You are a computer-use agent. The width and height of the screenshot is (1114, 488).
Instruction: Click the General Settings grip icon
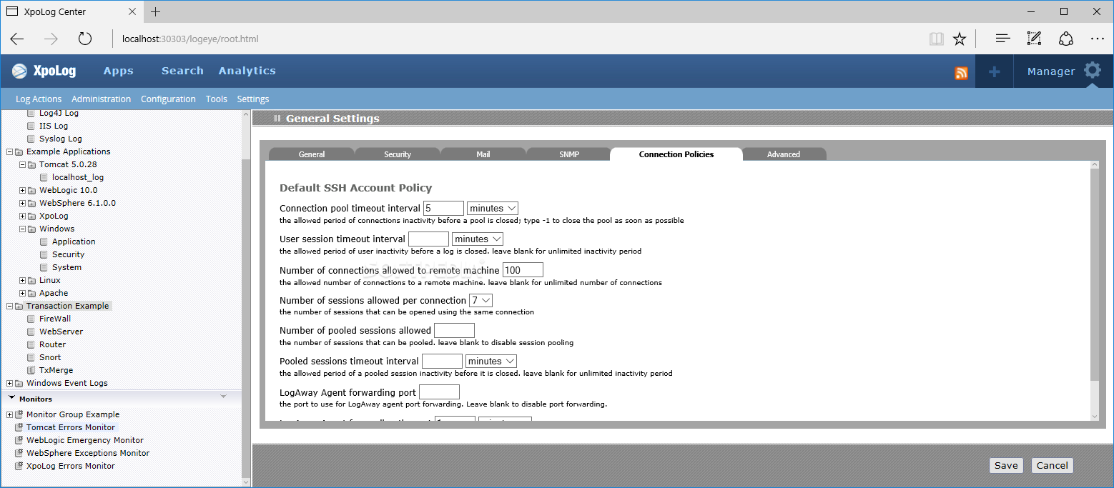(277, 119)
